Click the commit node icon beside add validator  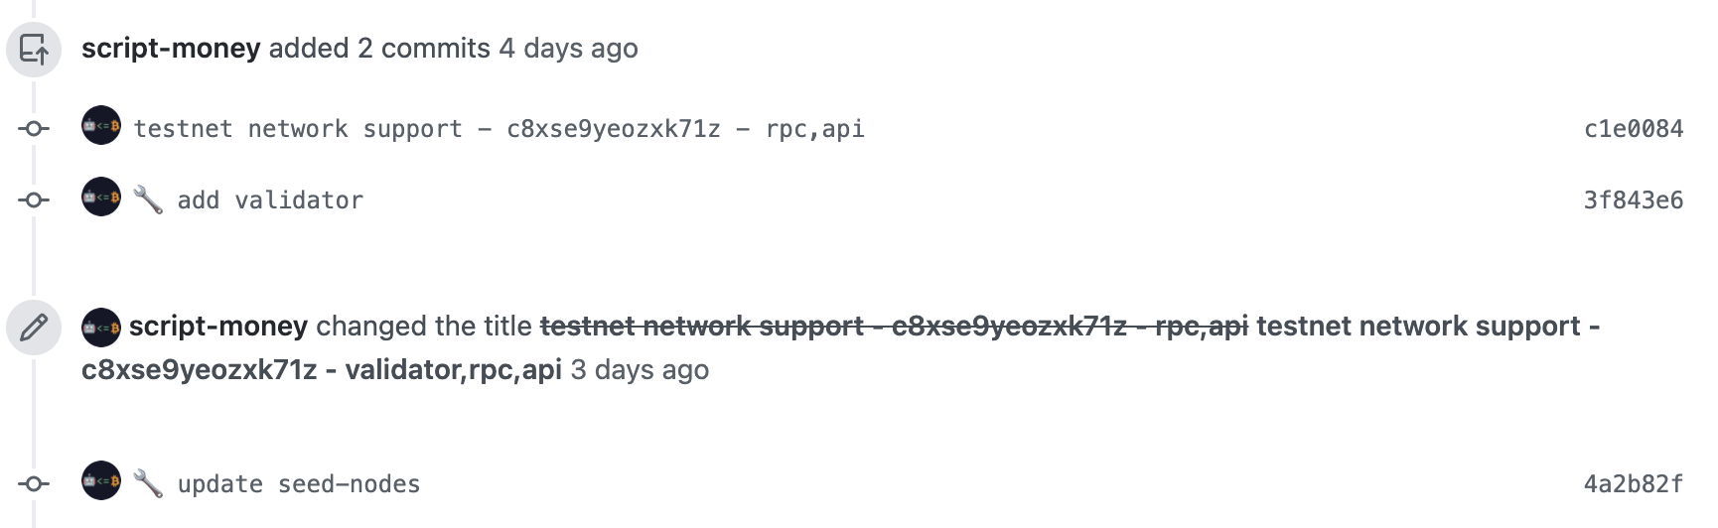[x=34, y=200]
